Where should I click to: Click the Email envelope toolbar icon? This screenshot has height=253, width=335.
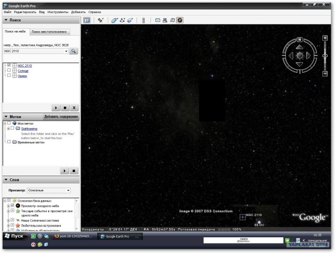point(158,20)
